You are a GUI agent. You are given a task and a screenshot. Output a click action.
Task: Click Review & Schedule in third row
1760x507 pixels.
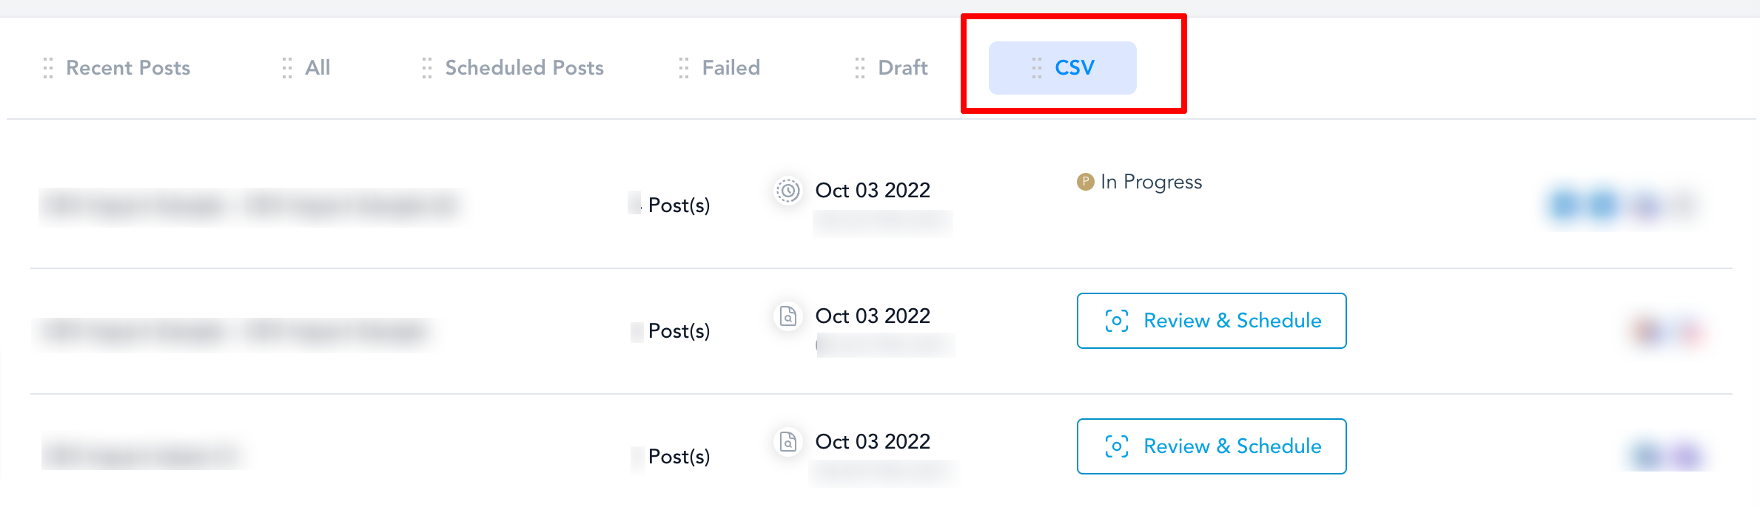(x=1212, y=446)
